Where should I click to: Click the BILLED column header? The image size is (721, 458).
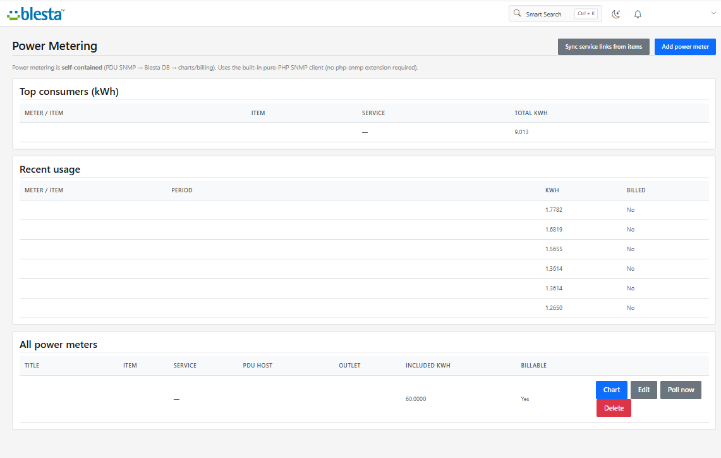(636, 190)
